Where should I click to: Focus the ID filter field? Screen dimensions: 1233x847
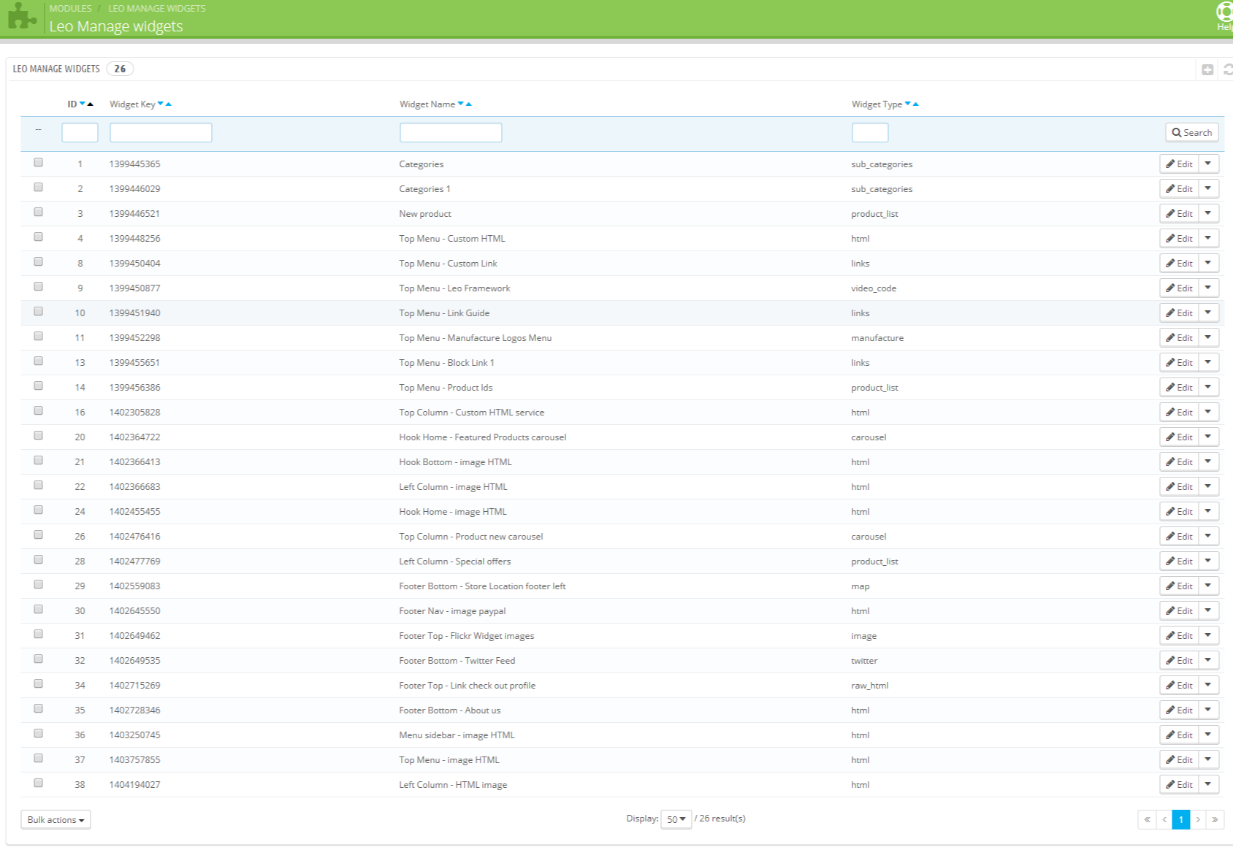[x=80, y=132]
